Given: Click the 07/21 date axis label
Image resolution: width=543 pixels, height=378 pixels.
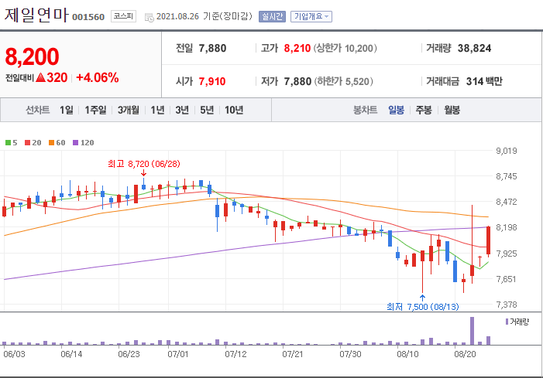Looking at the screenshot, I should (293, 354).
